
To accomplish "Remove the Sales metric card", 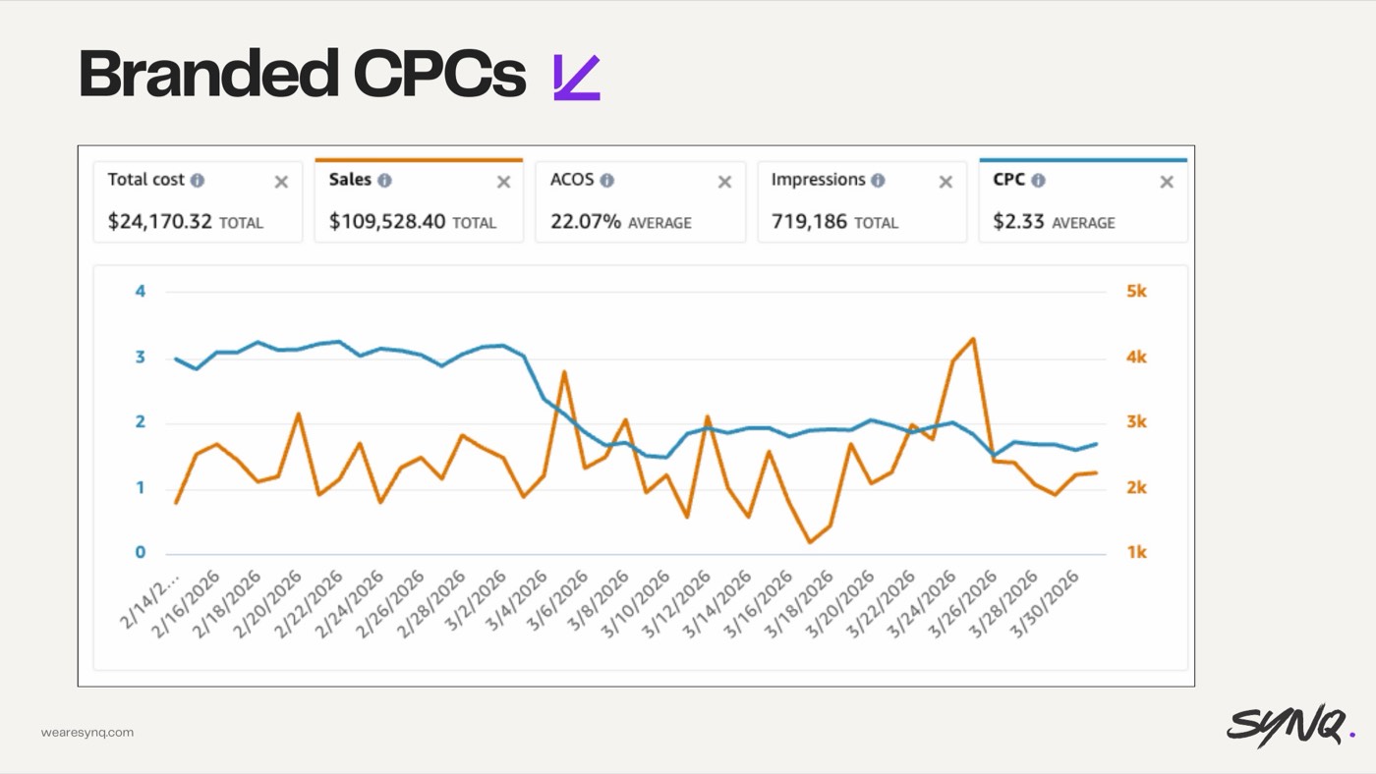I will [x=503, y=182].
